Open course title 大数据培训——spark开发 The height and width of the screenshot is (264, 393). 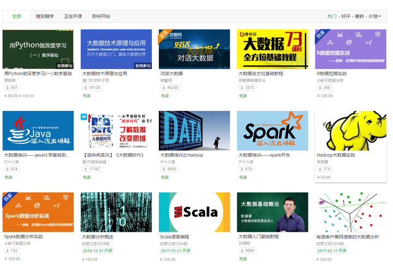(264, 155)
